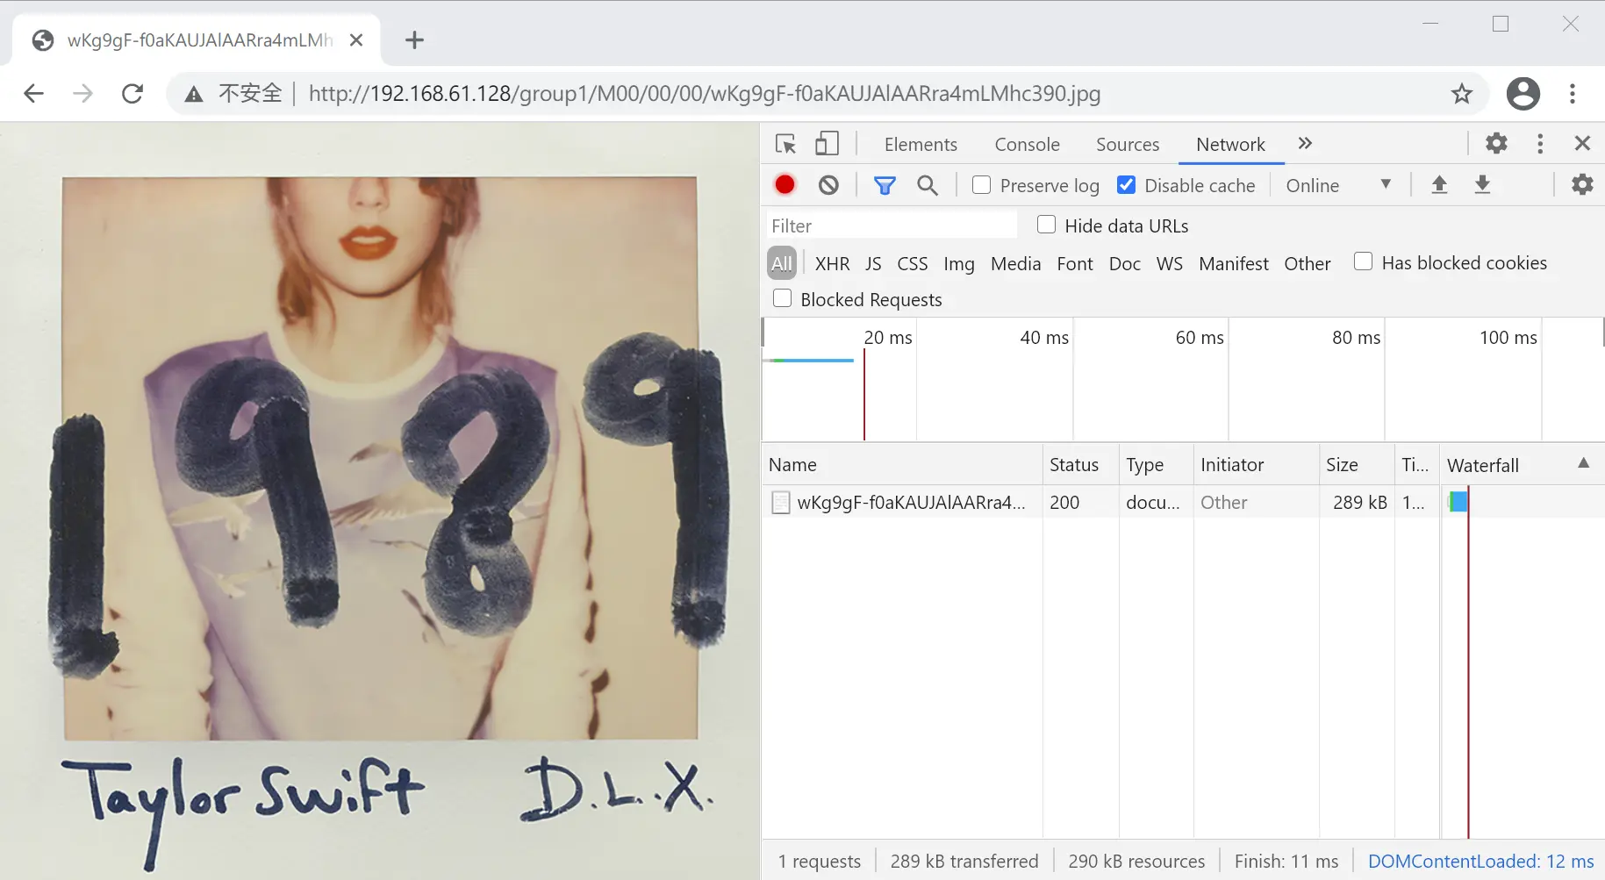This screenshot has height=880, width=1605.
Task: Click the Export HAR download arrow
Action: tap(1482, 185)
